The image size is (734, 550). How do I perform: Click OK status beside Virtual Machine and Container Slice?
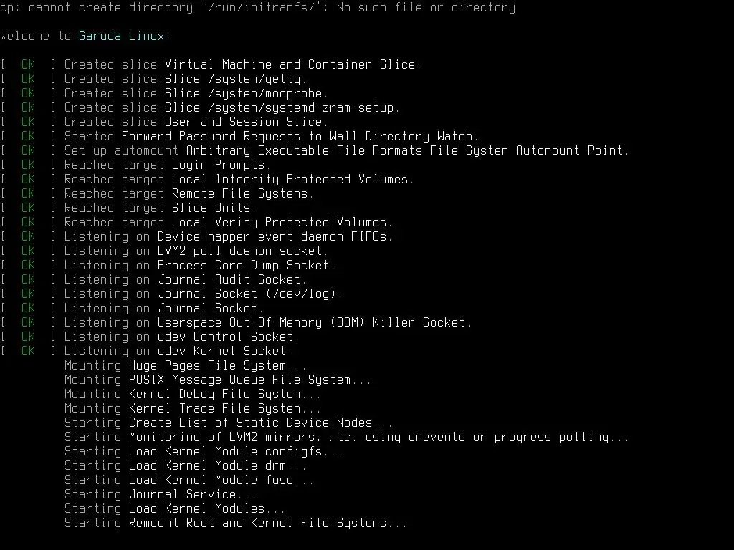coord(28,64)
